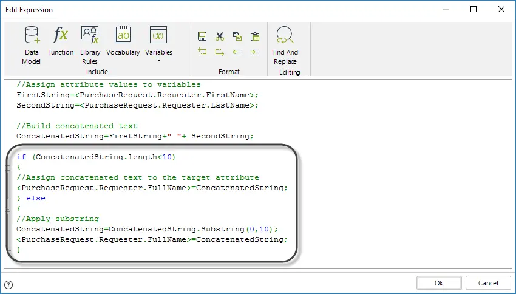Insert a Function using fx icon
516x294 pixels.
click(x=61, y=41)
